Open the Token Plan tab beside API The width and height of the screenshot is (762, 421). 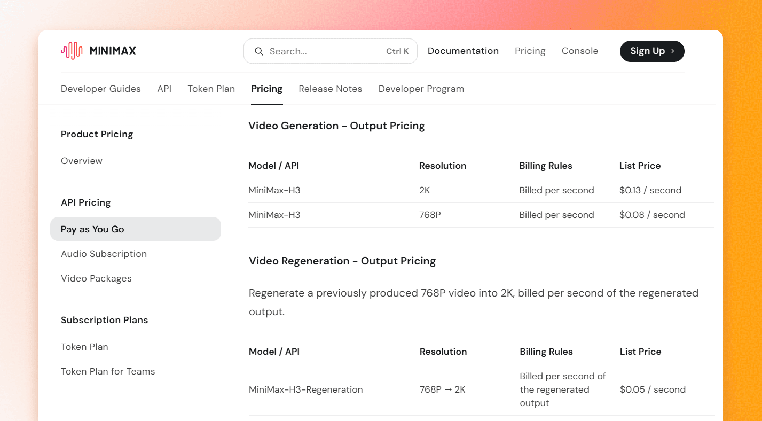(211, 89)
